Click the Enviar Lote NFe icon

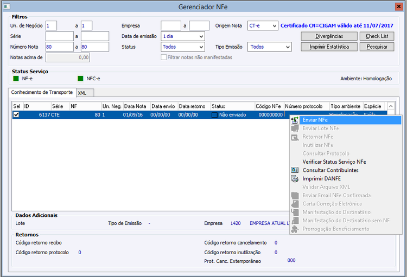[x=295, y=128]
